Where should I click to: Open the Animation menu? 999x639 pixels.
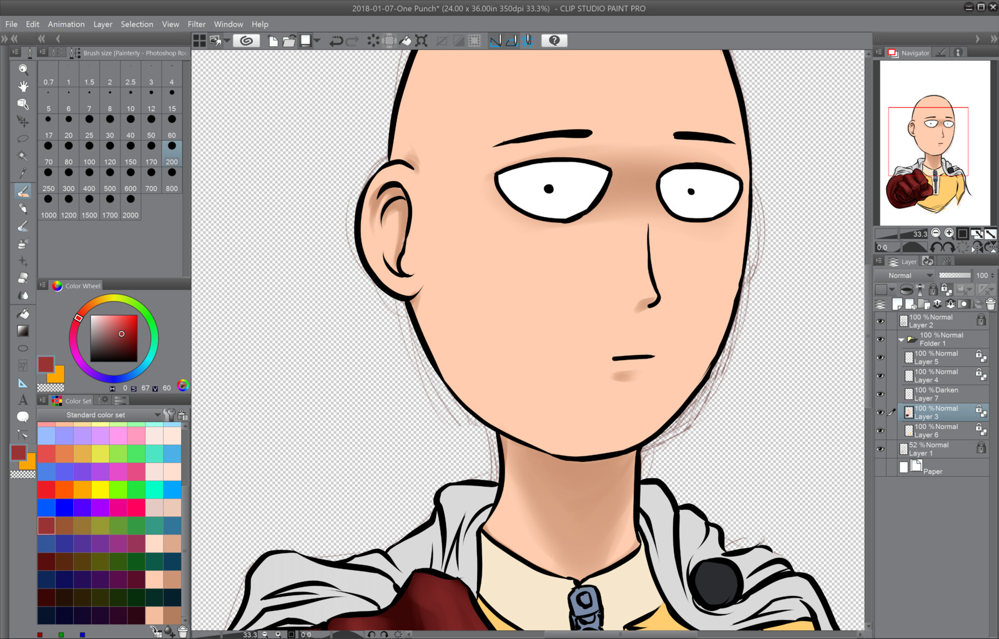point(66,24)
